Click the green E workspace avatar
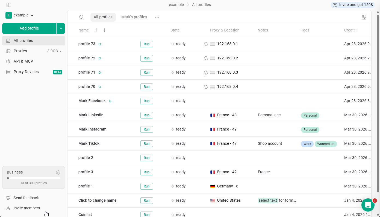Image resolution: width=380 pixels, height=217 pixels. (9, 15)
